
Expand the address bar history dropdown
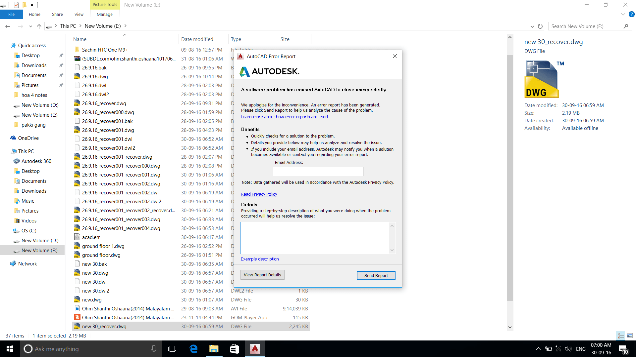532,26
